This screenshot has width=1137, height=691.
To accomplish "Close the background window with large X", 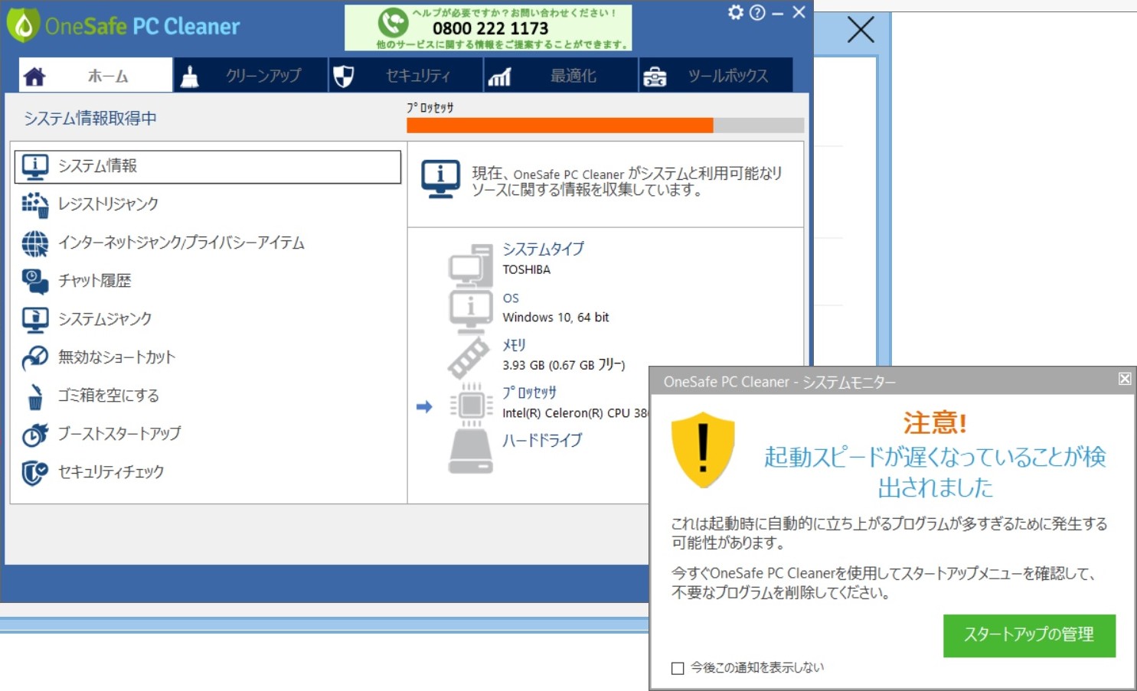I will [x=861, y=31].
